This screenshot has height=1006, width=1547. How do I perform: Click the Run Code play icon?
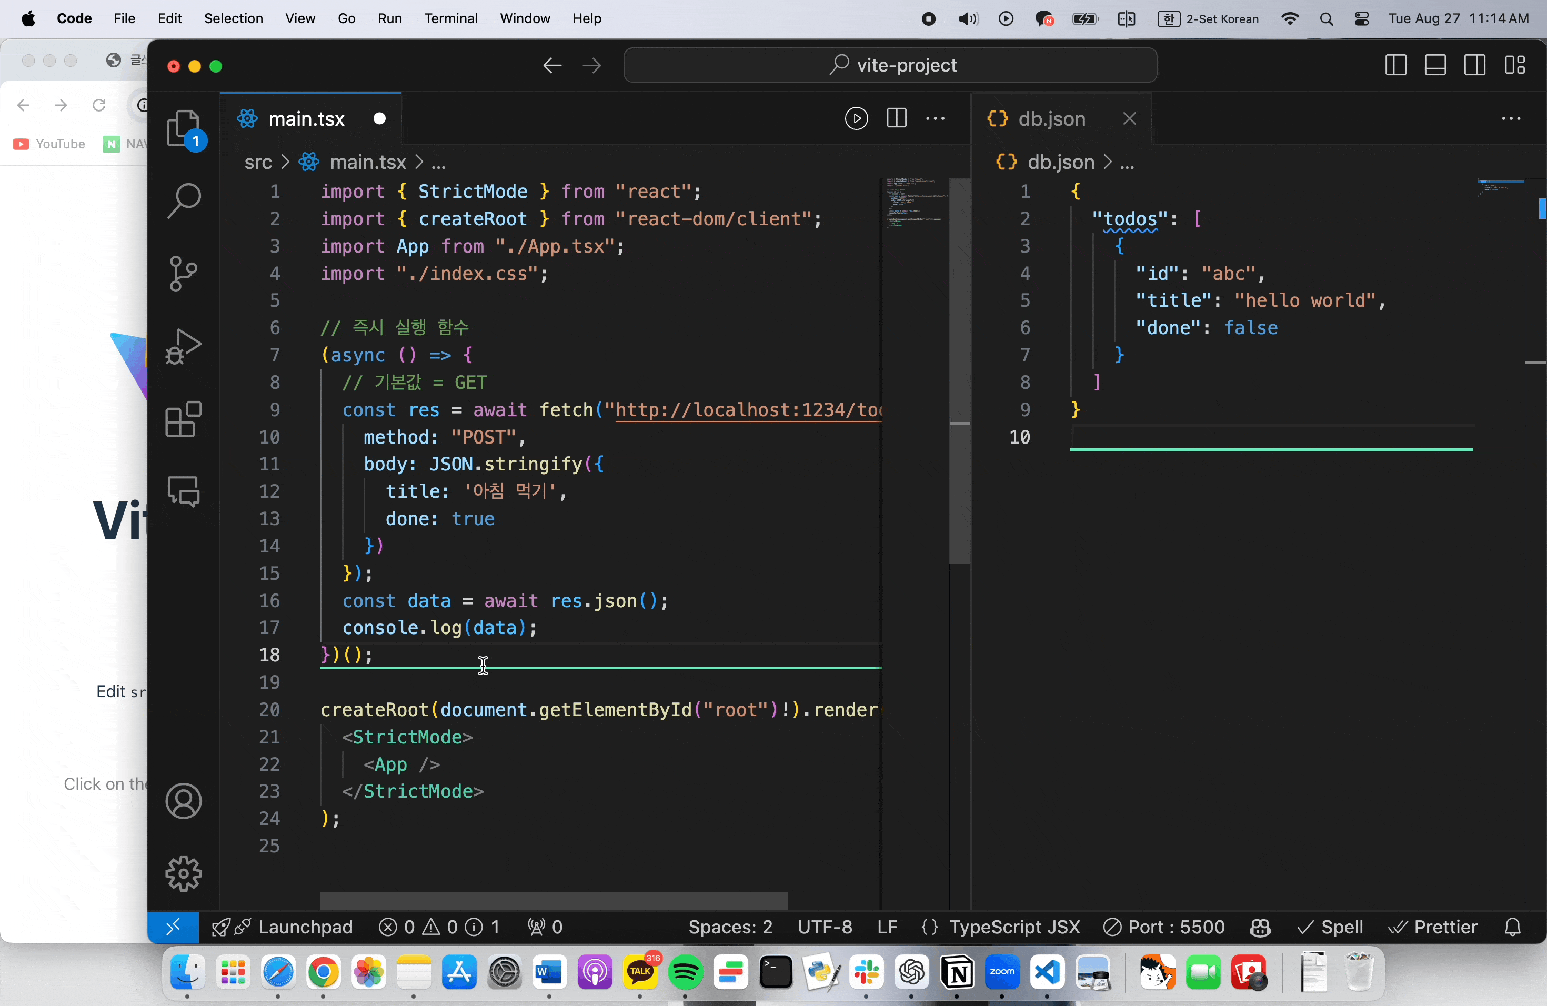click(856, 118)
